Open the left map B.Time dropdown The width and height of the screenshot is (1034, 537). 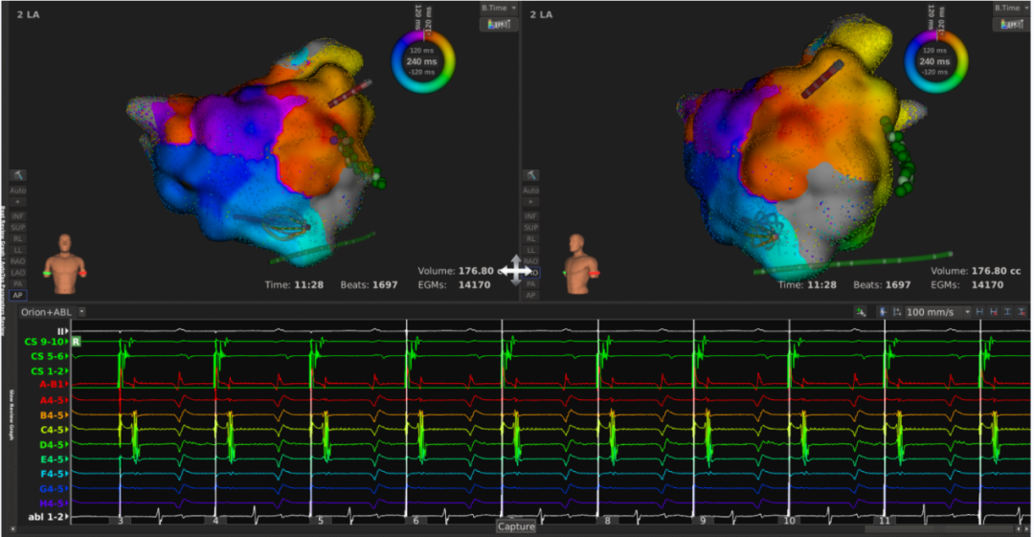pyautogui.click(x=498, y=8)
